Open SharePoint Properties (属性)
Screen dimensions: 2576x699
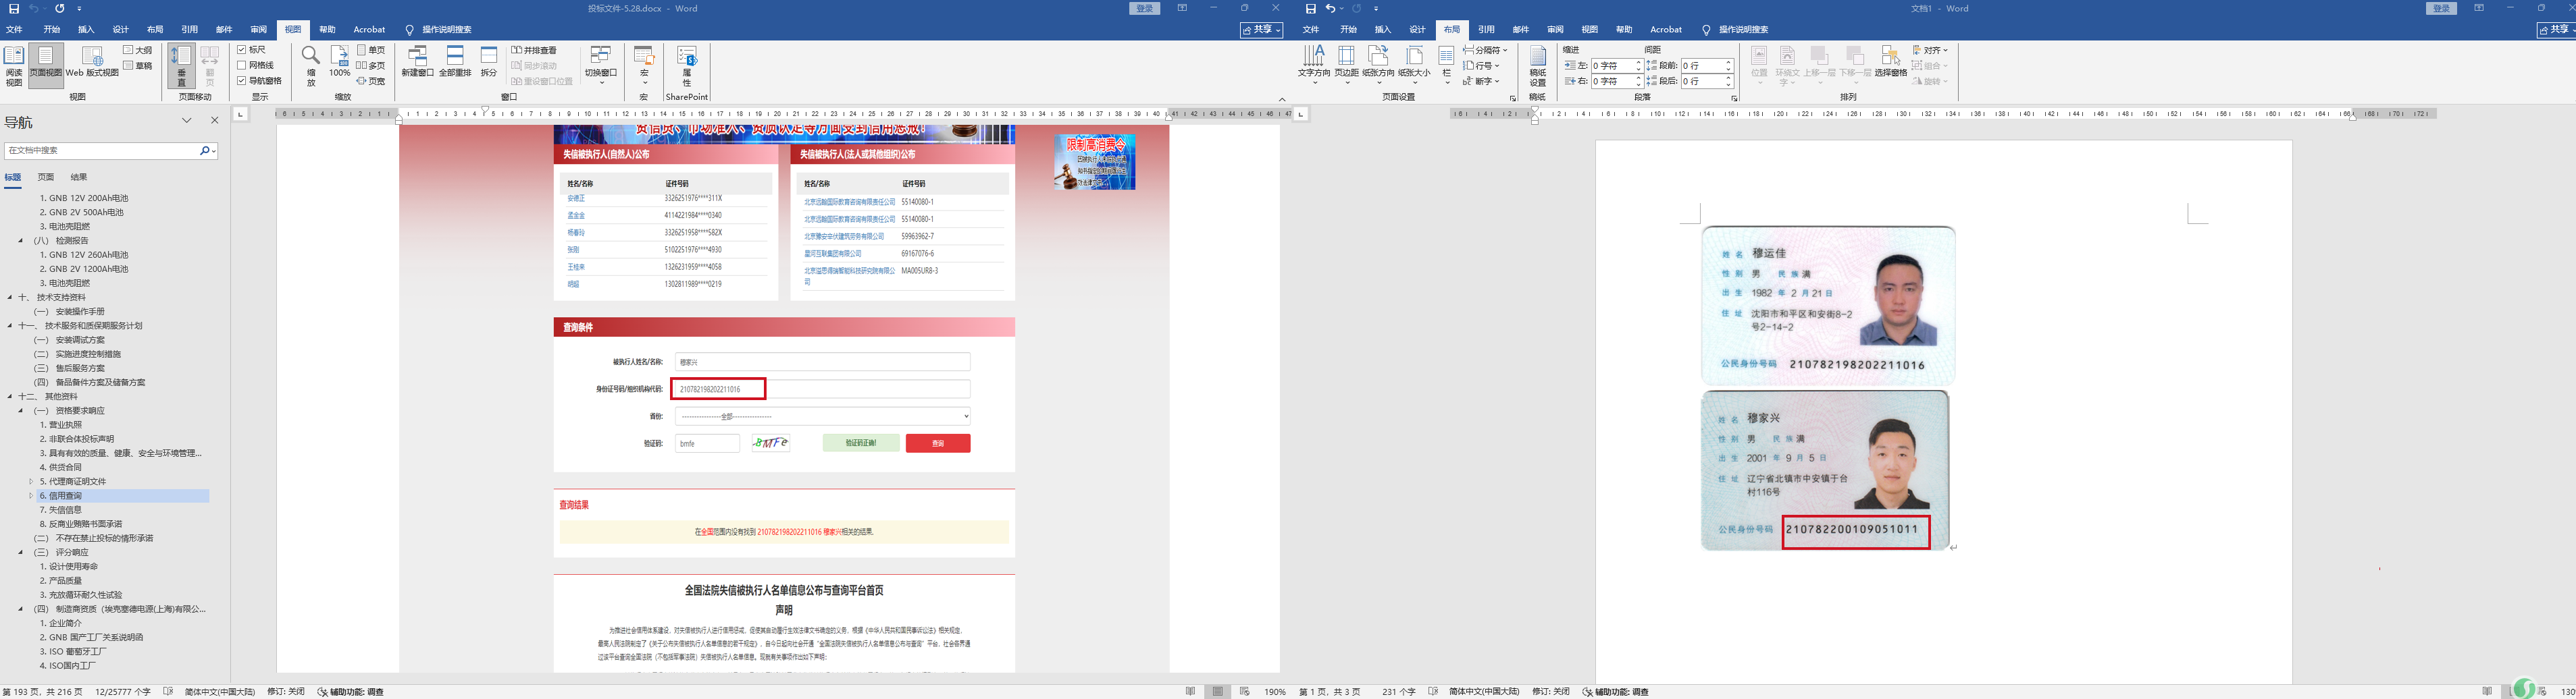pyautogui.click(x=687, y=67)
